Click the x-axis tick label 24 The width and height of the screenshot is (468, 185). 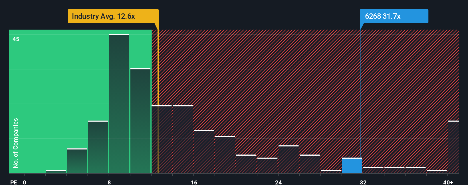point(278,182)
